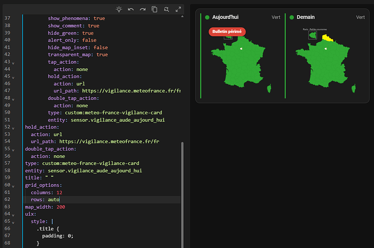Click the Bulletin périmé badge
374x248 pixels.
click(x=227, y=32)
